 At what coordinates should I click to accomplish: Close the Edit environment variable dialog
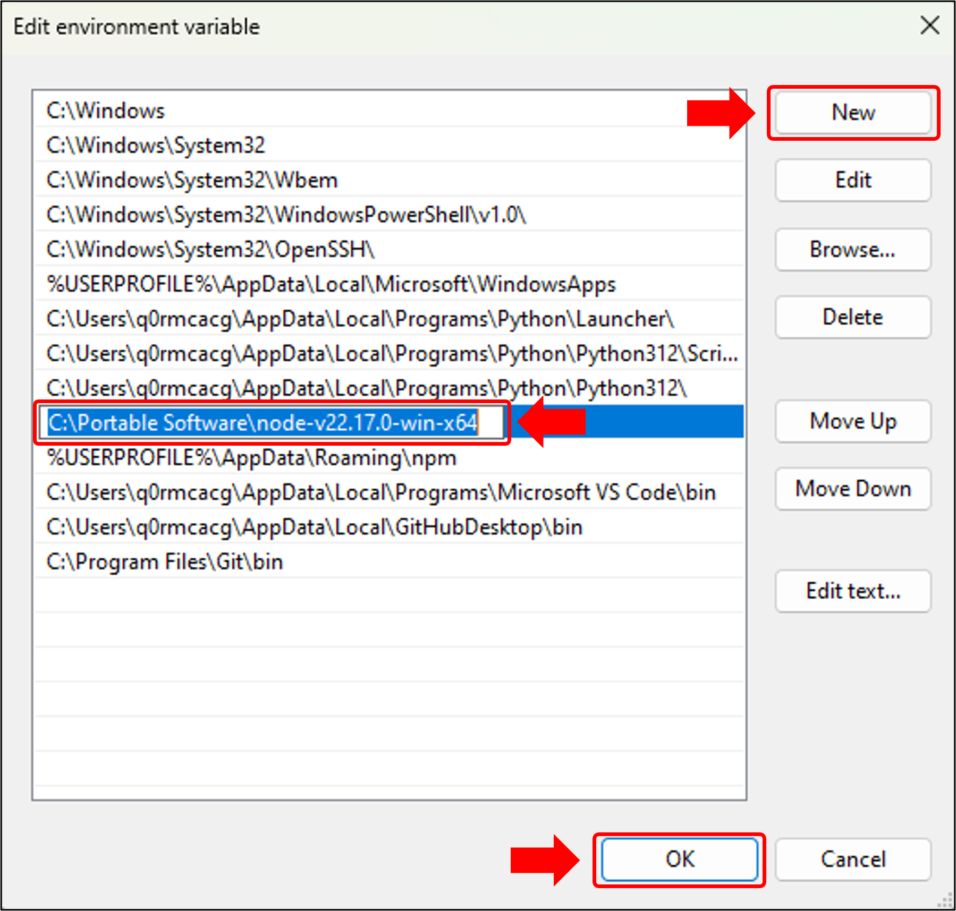930,25
